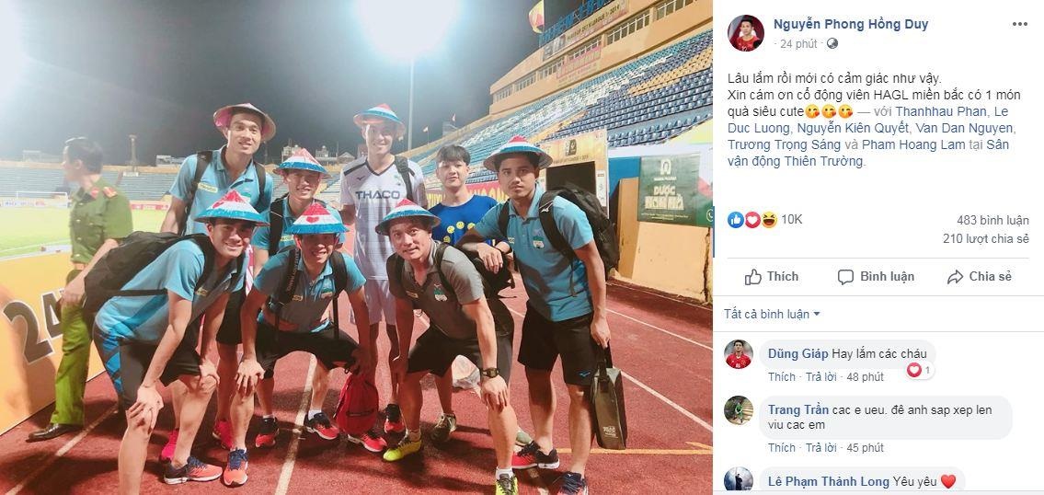Image resolution: width=1044 pixels, height=495 pixels.
Task: Click the Bình luận comment button
Action: [x=876, y=276]
